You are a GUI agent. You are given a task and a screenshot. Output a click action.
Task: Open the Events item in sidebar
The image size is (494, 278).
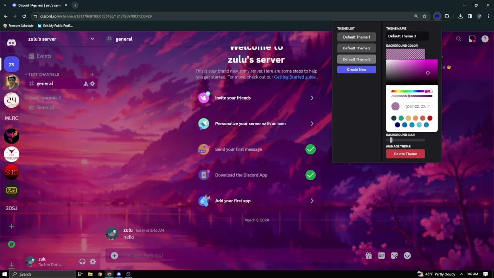(40, 56)
